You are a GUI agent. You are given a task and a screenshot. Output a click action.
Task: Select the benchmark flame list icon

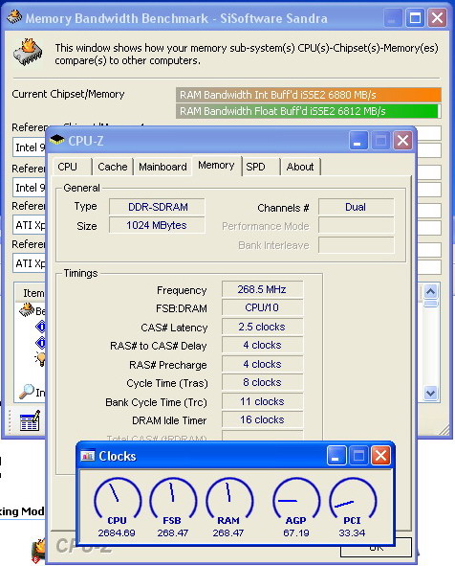point(27,309)
